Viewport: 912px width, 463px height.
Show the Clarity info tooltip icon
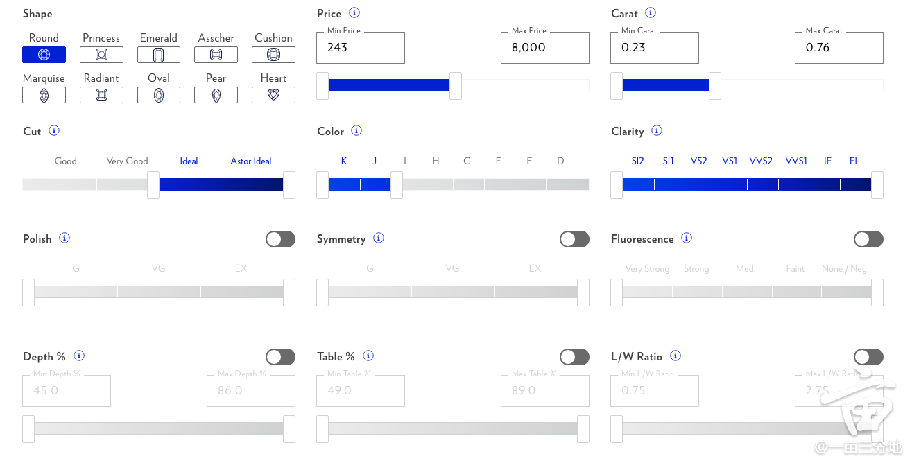pos(657,131)
